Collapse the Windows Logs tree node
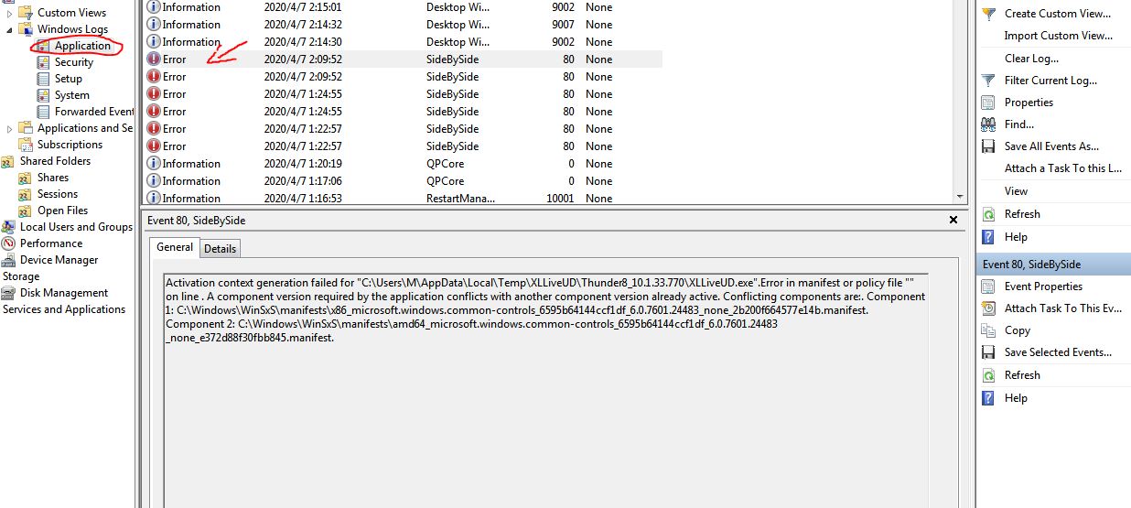Screen dimensions: 1131x508 [9, 29]
